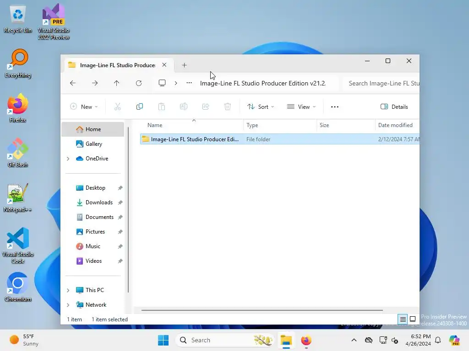This screenshot has width=469, height=351.
Task: Open Music in quick access
Action: (x=93, y=246)
